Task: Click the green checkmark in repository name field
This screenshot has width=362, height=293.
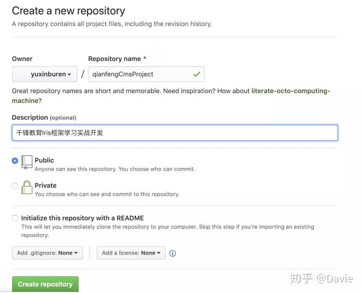Action: coord(197,74)
